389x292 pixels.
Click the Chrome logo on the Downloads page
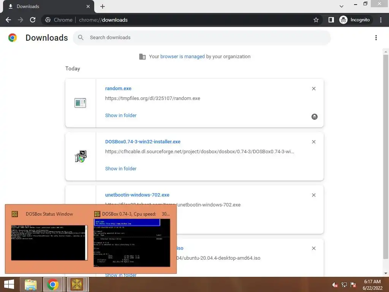tap(13, 38)
